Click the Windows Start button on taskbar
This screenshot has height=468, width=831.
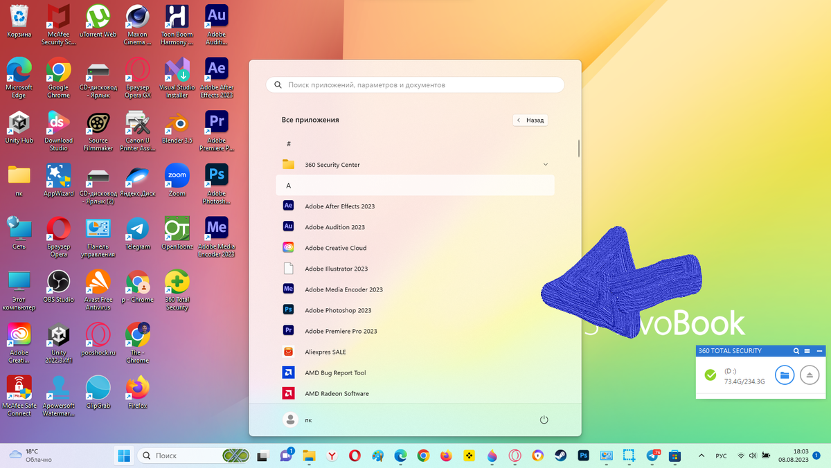coord(124,456)
